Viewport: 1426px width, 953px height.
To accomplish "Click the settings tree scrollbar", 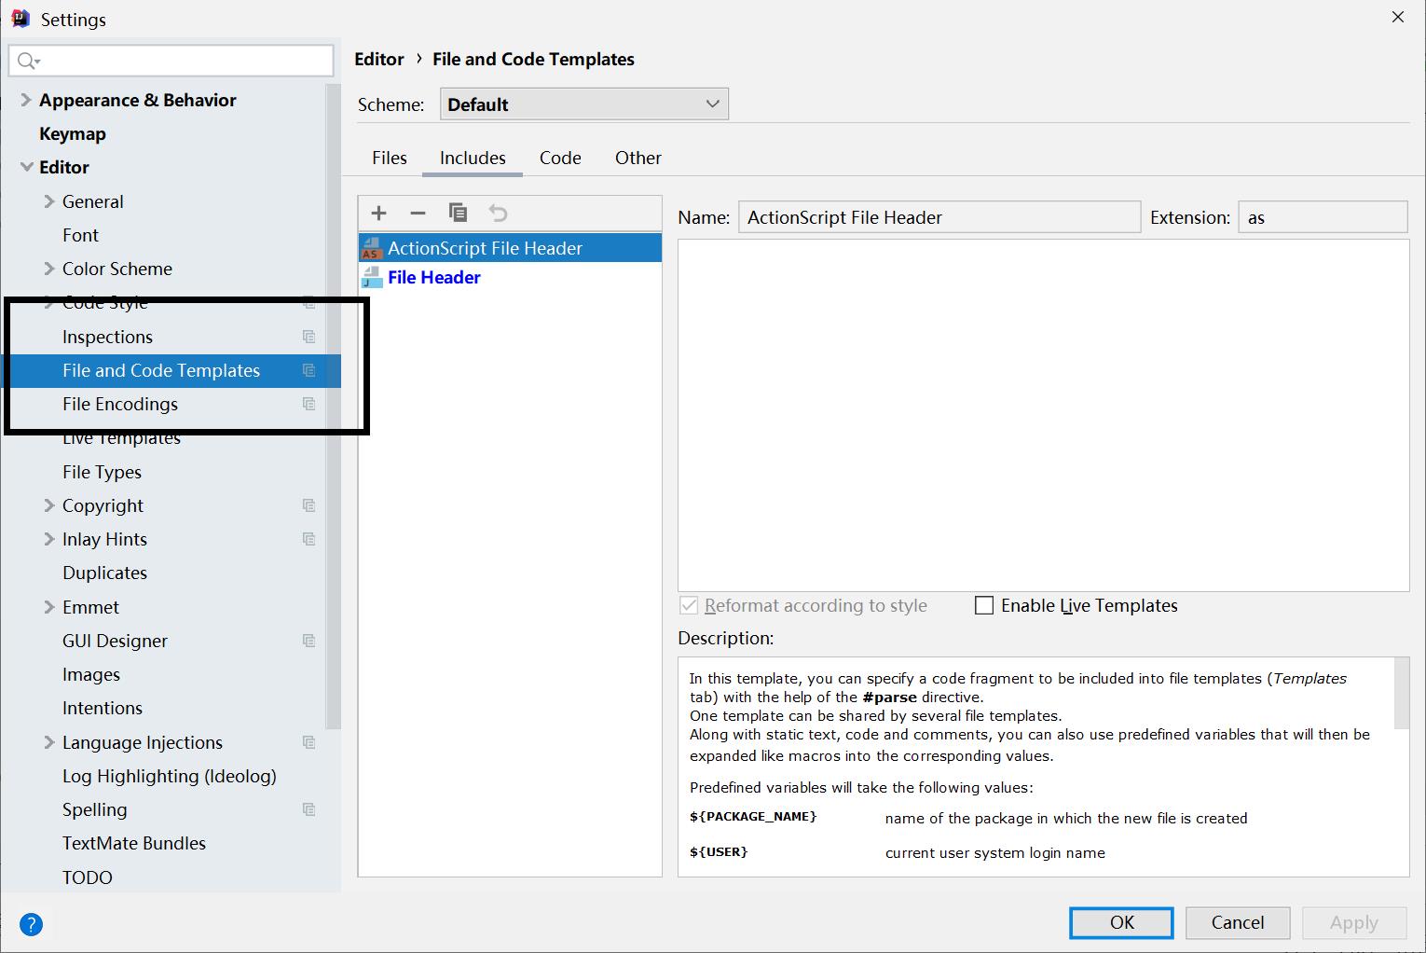I will tap(333, 406).
